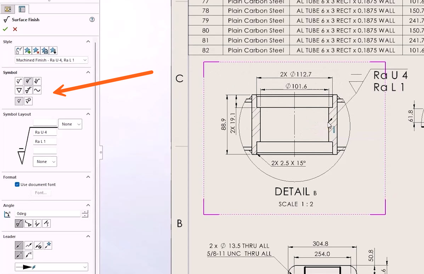424x274 pixels.
Task: Select the wavy tilde surface symbol
Action: [x=37, y=90]
